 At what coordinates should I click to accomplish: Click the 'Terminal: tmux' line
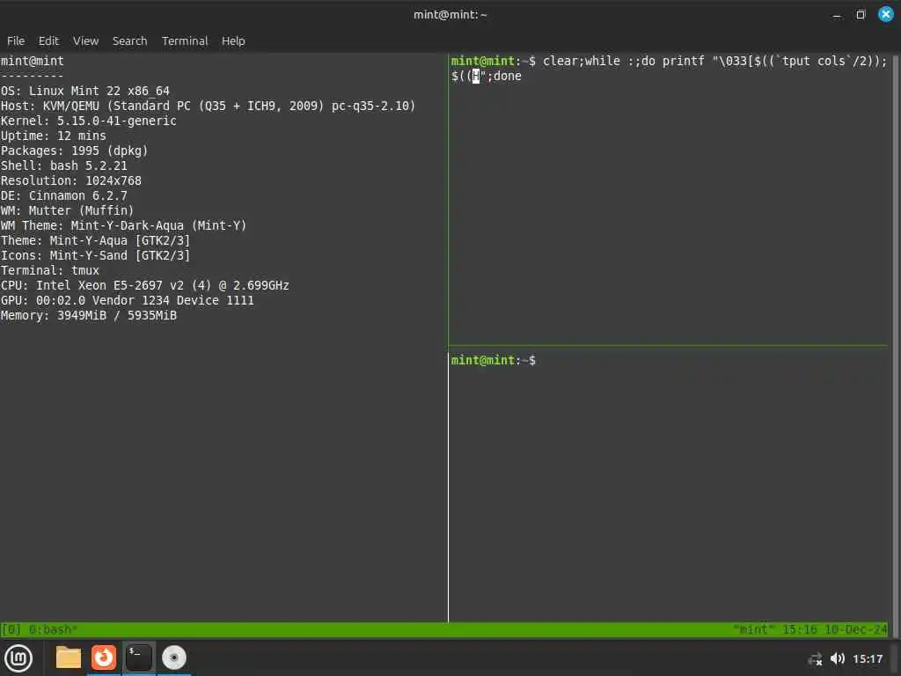pos(50,270)
